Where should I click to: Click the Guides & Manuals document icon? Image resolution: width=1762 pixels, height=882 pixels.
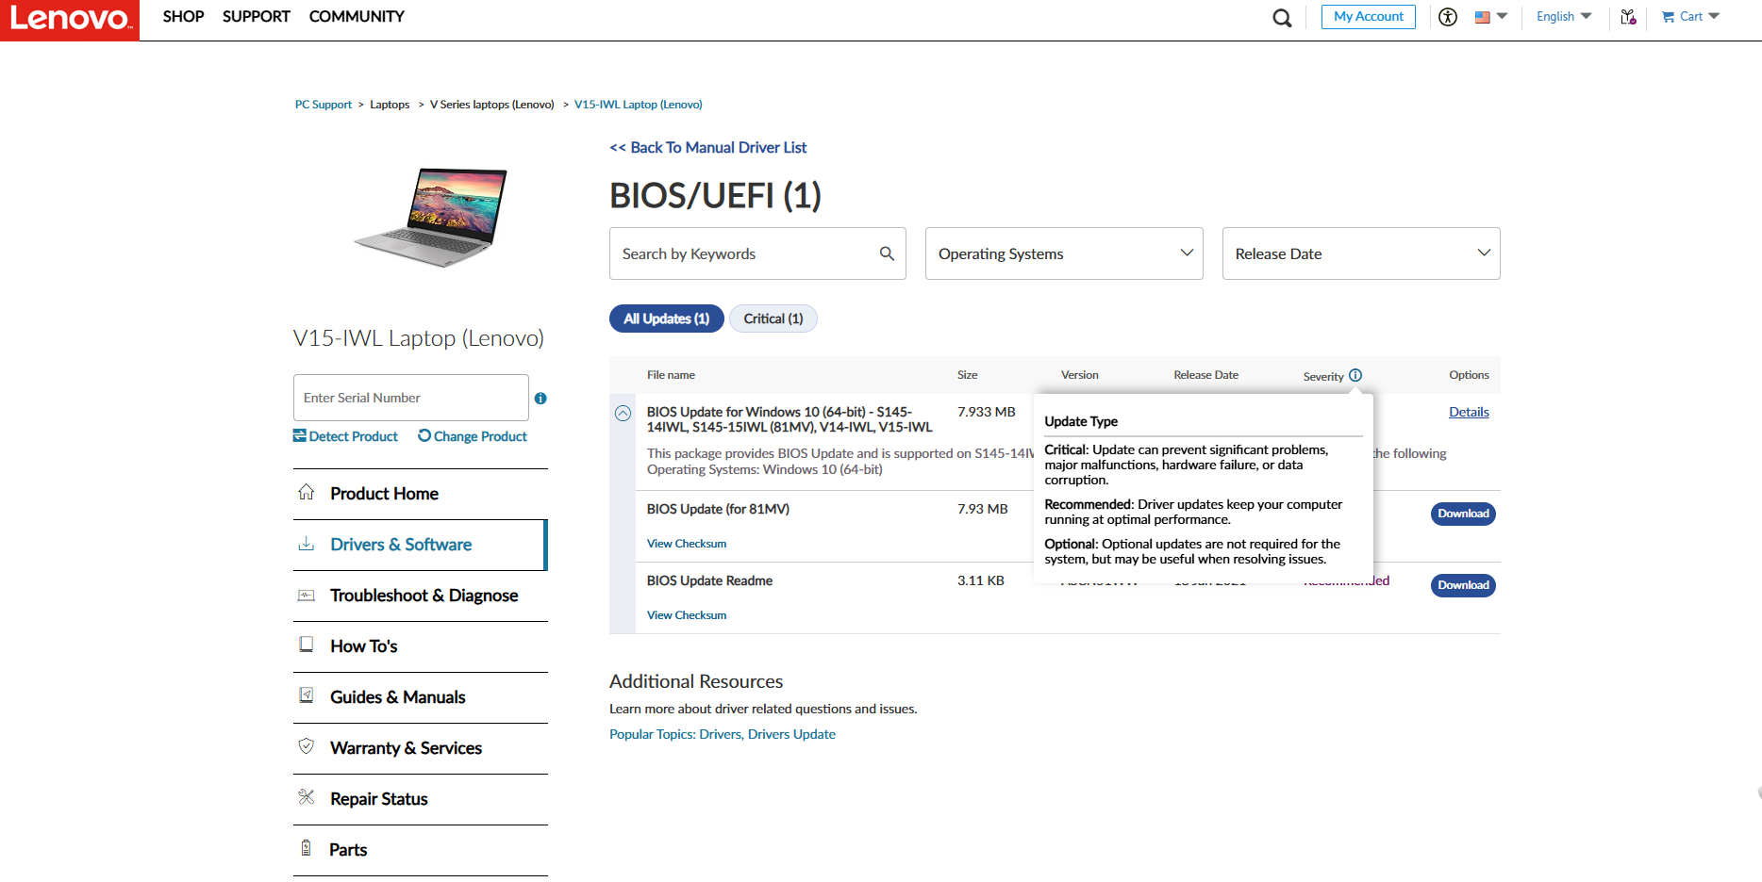click(307, 695)
